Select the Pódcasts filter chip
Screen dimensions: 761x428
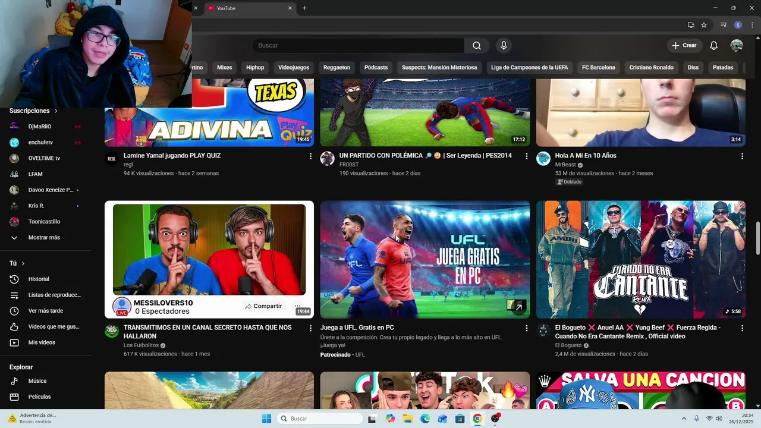point(376,68)
